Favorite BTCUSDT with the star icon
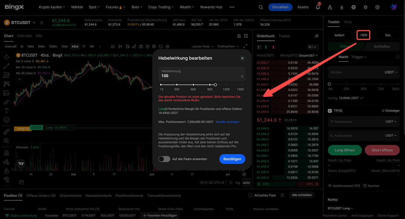 pos(42,22)
